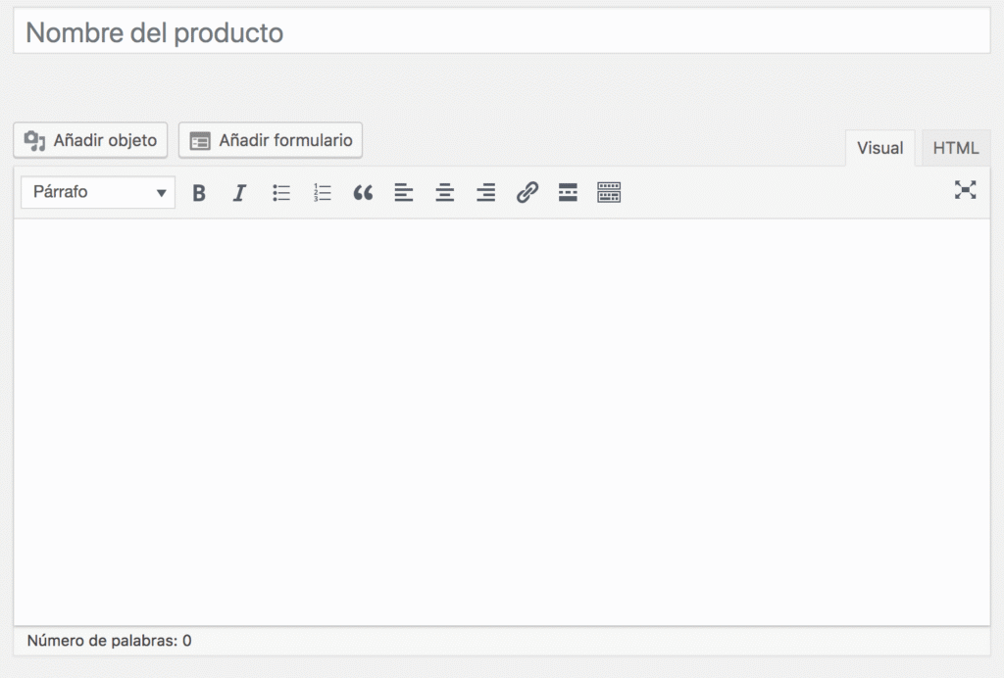Align text to the left
The width and height of the screenshot is (1004, 678).
[403, 193]
